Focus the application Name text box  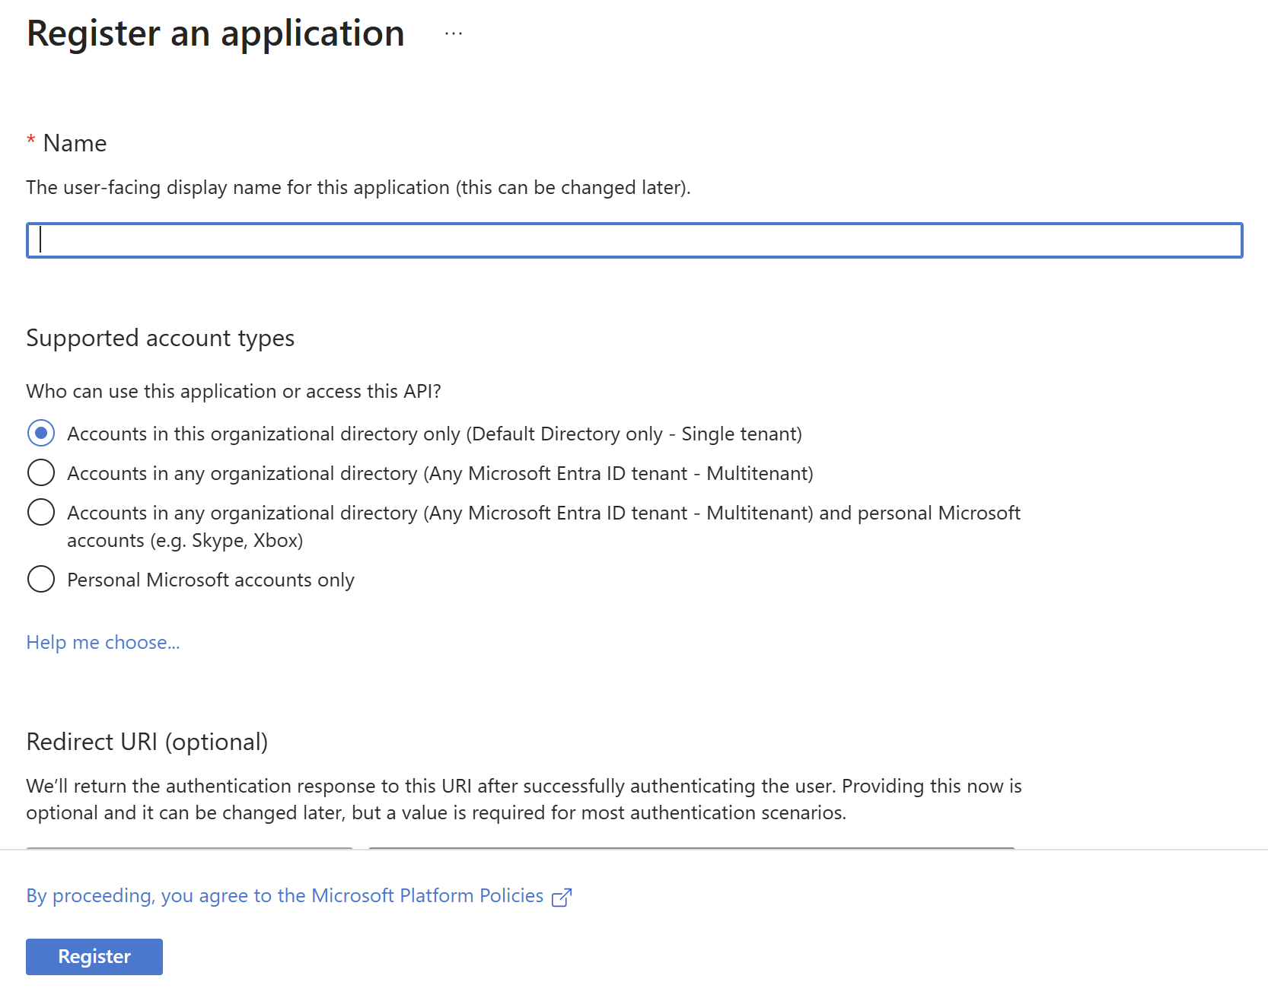click(x=635, y=240)
